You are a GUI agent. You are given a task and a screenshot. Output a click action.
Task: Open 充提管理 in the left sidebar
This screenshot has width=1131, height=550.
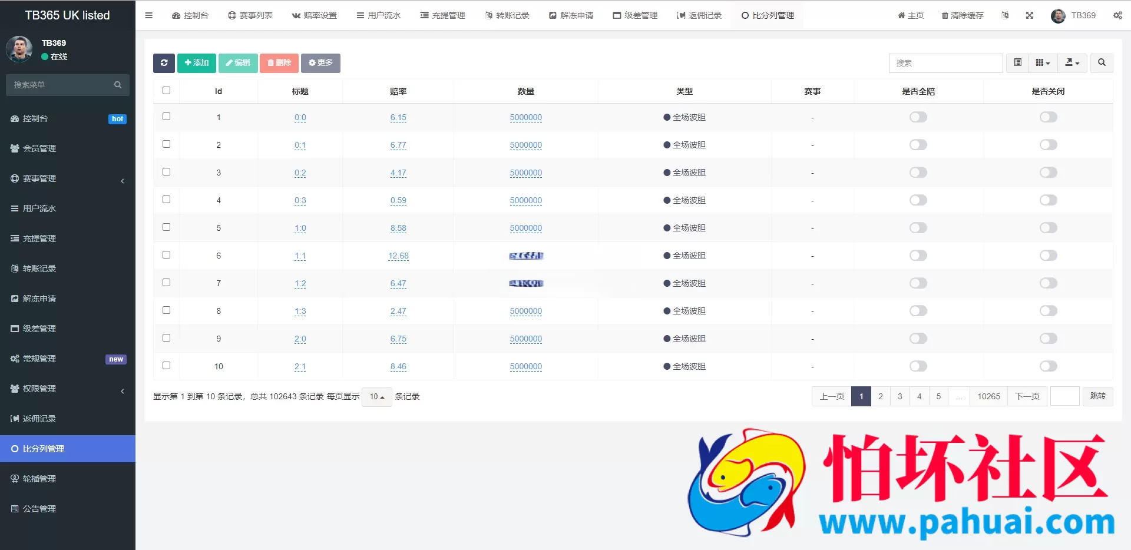pos(68,238)
